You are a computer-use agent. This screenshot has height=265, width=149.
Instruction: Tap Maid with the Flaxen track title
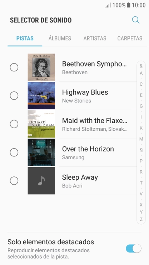[95, 121]
